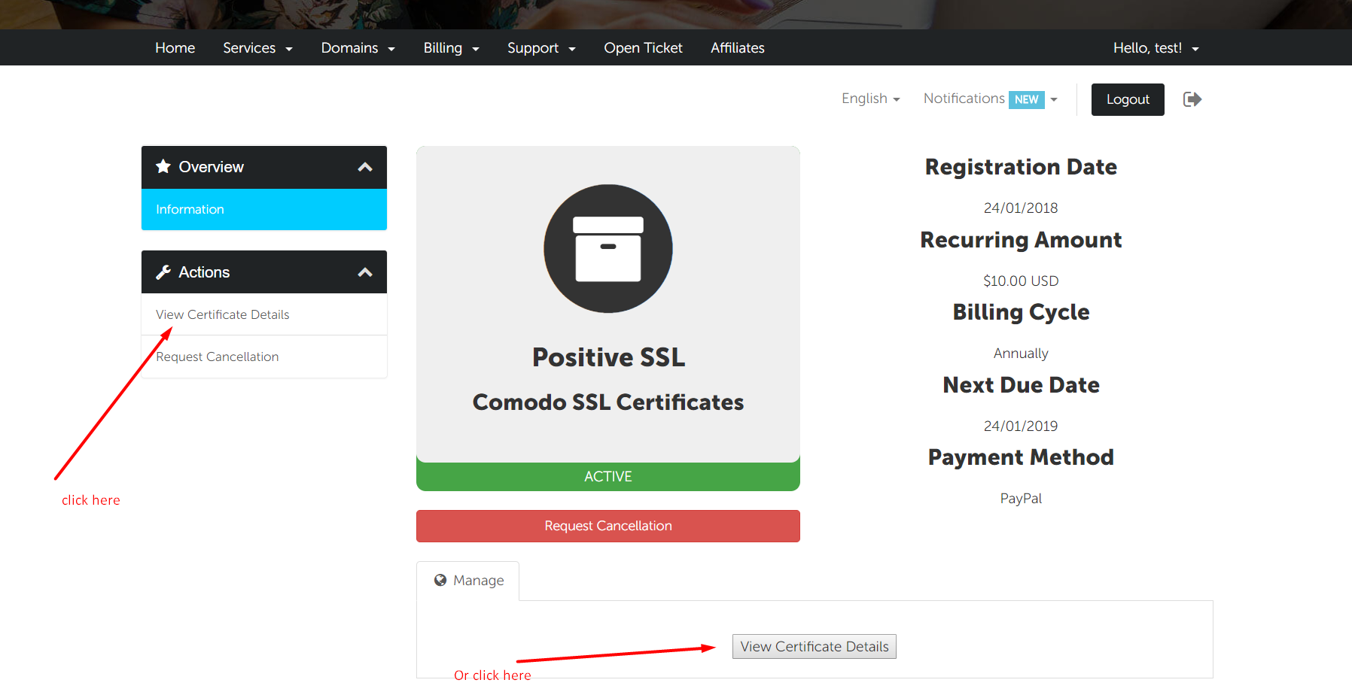Click the red Request Cancellation button
This screenshot has height=698, width=1352.
click(x=608, y=526)
